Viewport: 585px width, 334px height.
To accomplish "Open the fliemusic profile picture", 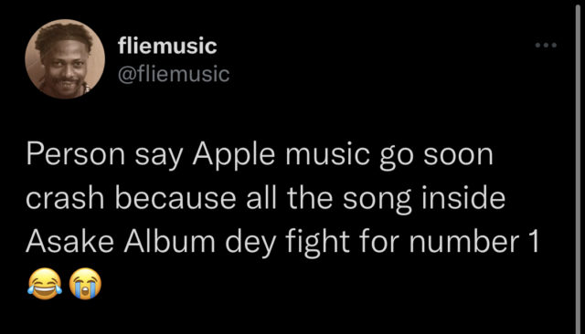I will 65,58.
